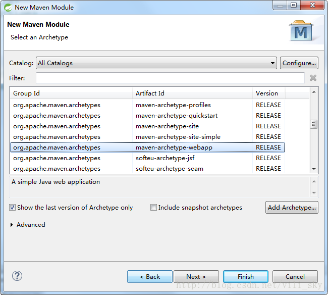Screen dimensions: 328x295
Task: Select maven-archetype-quickstart row
Action: click(147, 116)
